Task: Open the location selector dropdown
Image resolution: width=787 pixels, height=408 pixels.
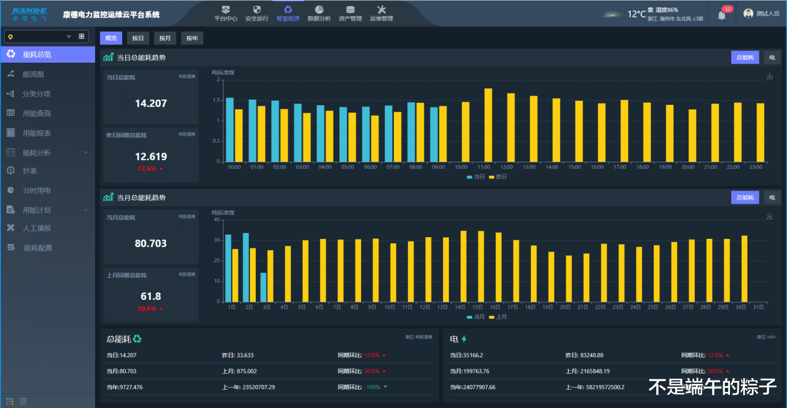Action: tap(40, 37)
